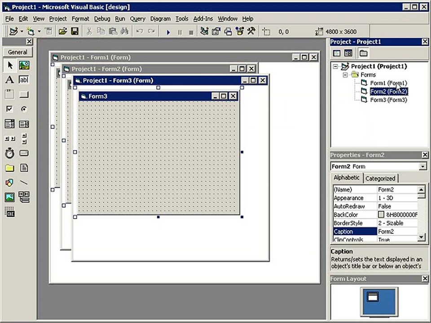
Task: Select the Data control tool
Action: [24, 197]
